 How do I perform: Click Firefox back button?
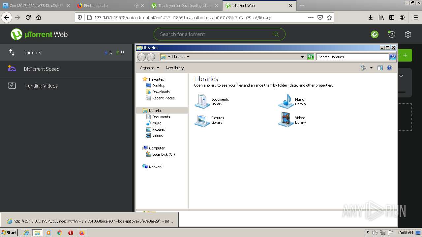(7, 17)
